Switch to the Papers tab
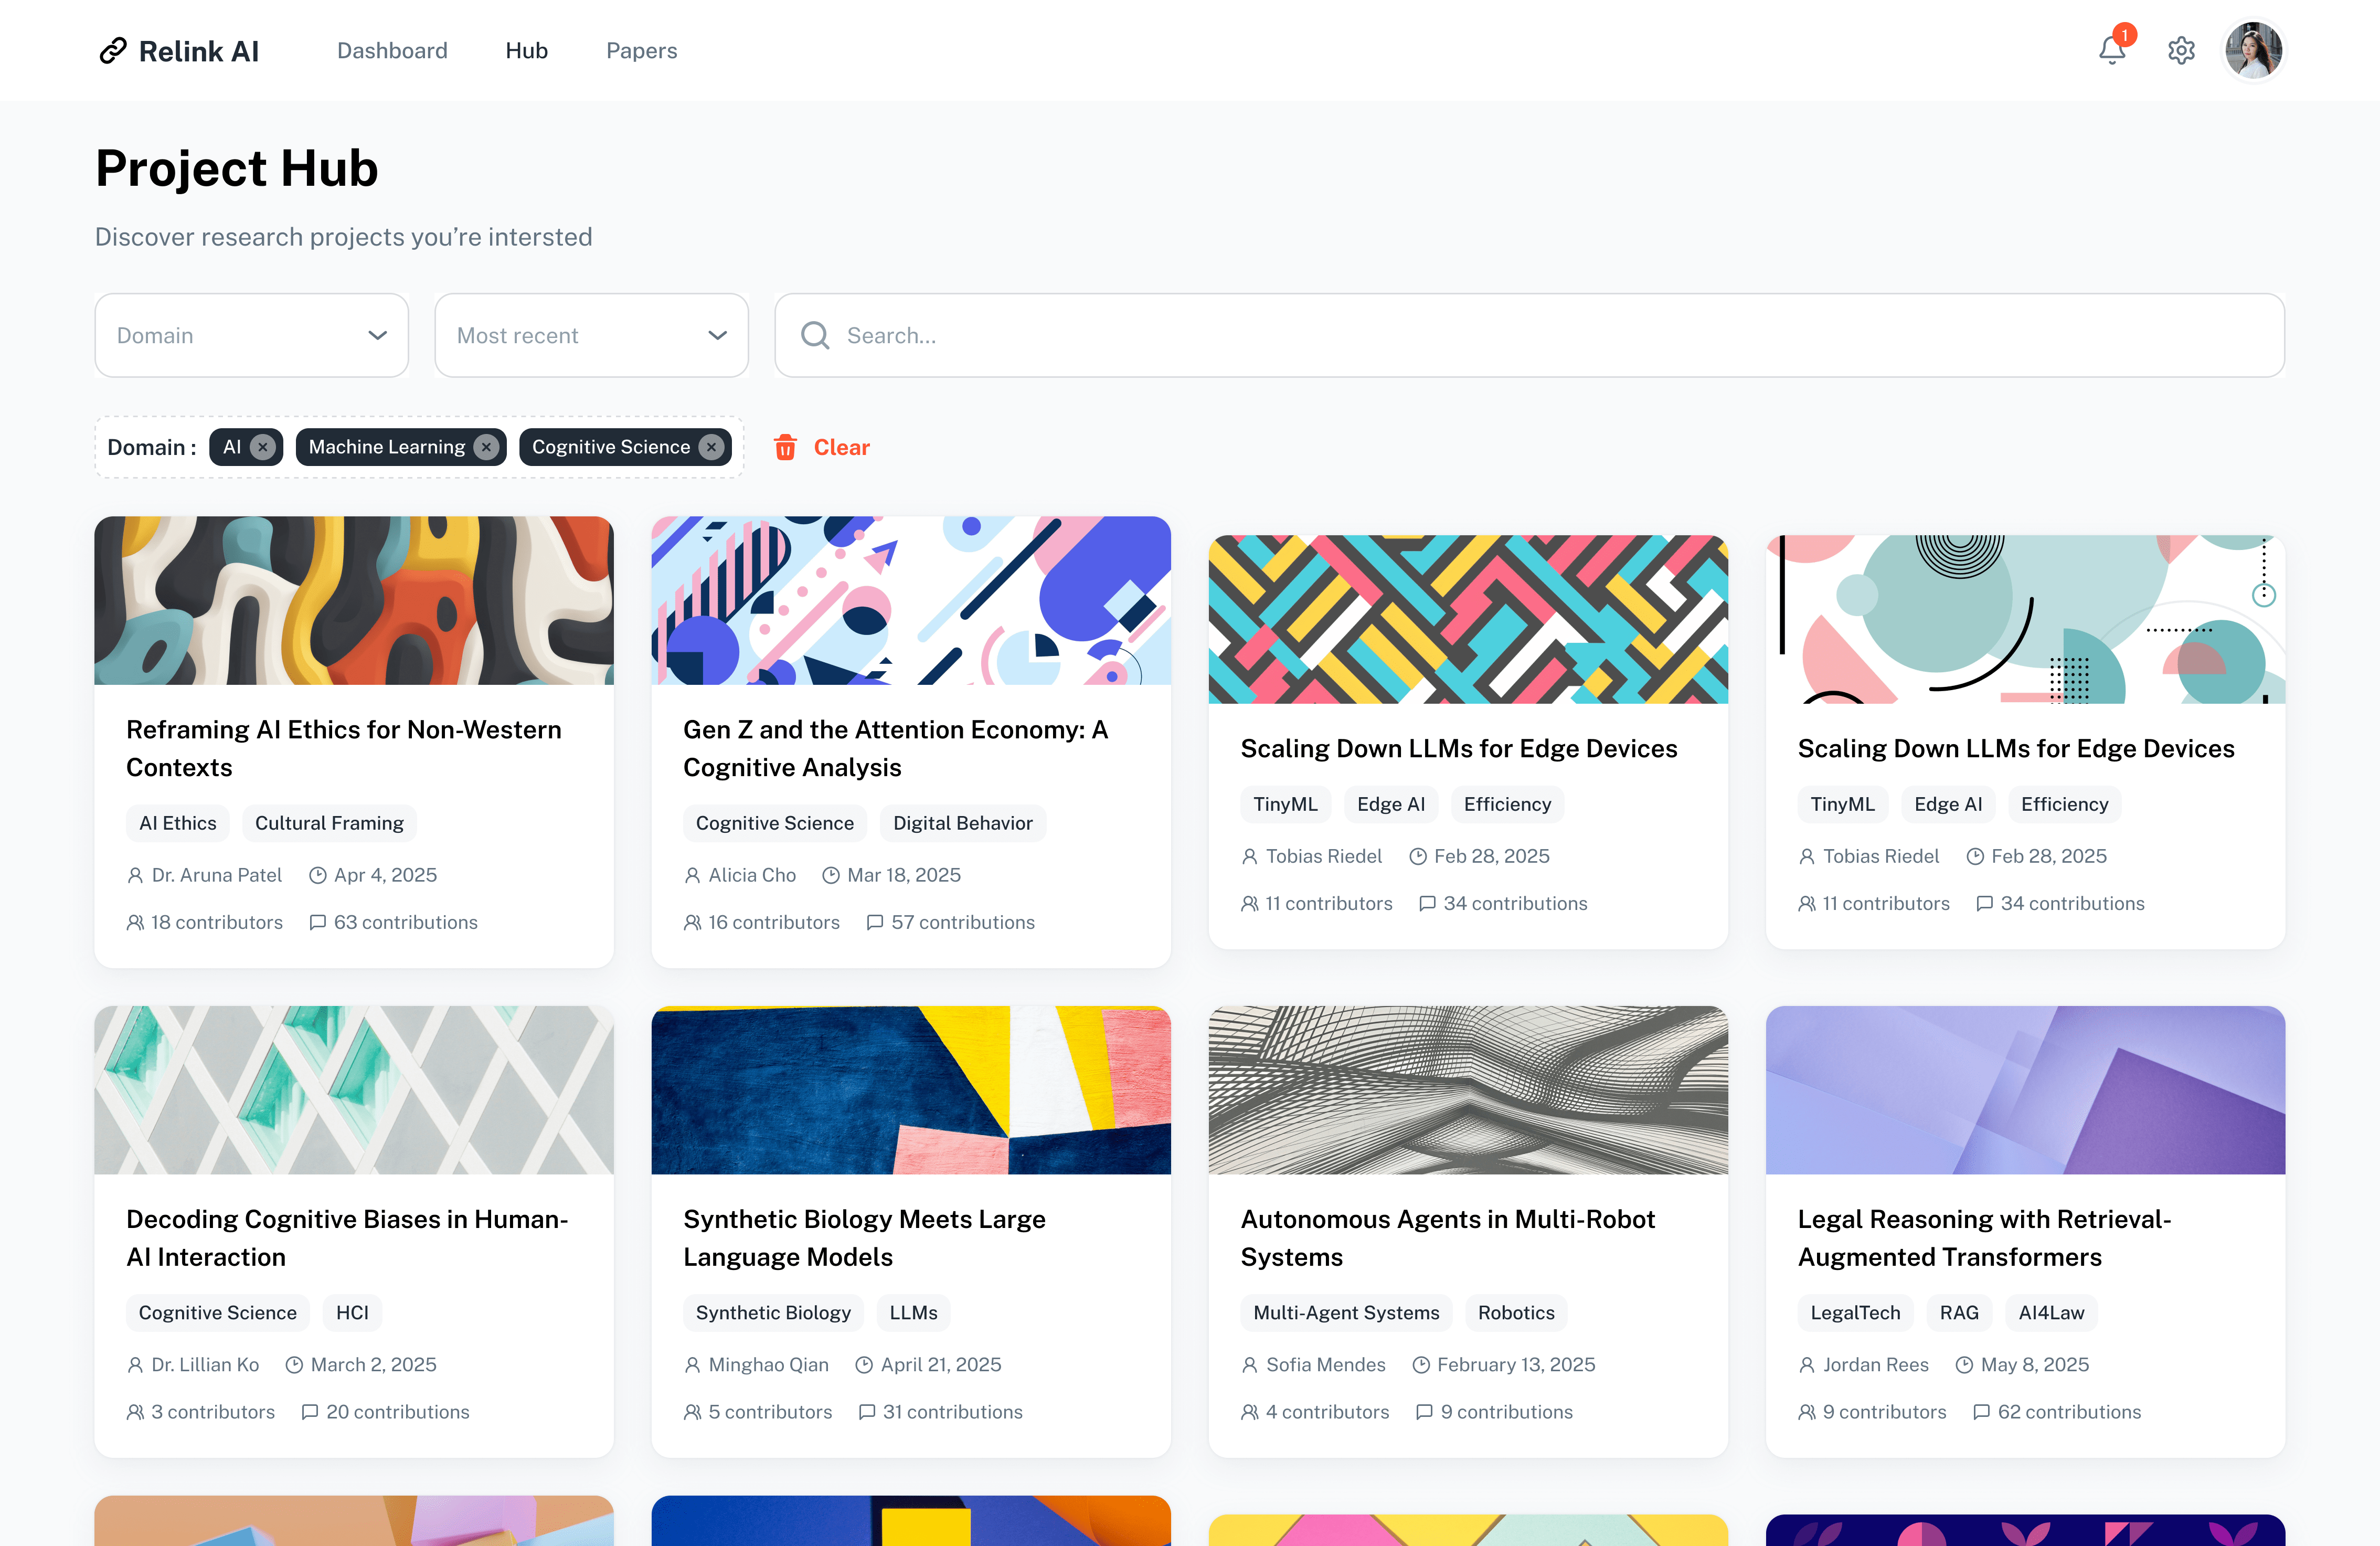The height and width of the screenshot is (1546, 2380). (641, 50)
